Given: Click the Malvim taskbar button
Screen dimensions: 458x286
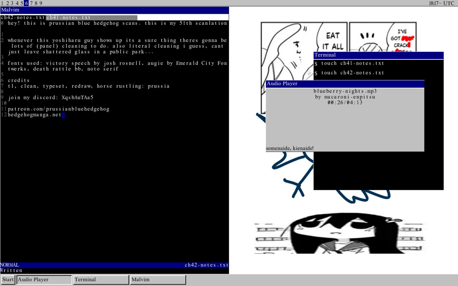Looking at the screenshot, I should coord(158,279).
